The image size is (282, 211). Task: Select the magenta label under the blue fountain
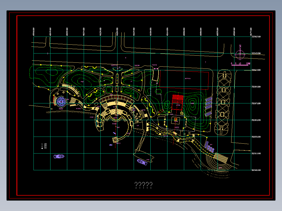pyautogui.click(x=61, y=109)
